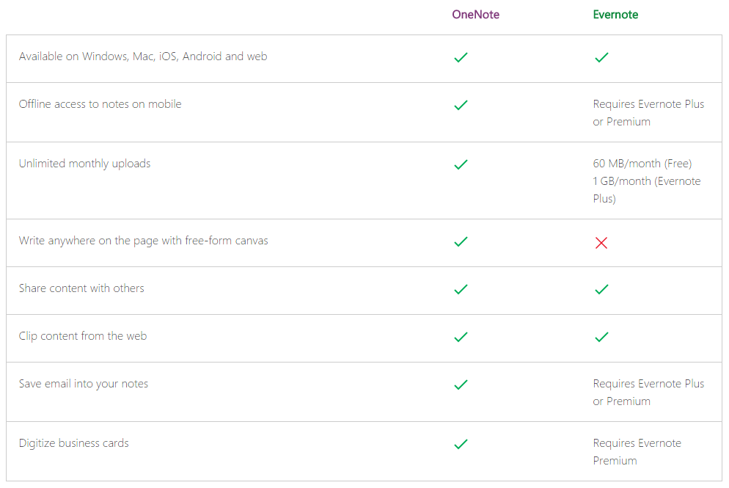Click OneNote checkmark for digitize business cards
The image size is (729, 488).
[461, 444]
